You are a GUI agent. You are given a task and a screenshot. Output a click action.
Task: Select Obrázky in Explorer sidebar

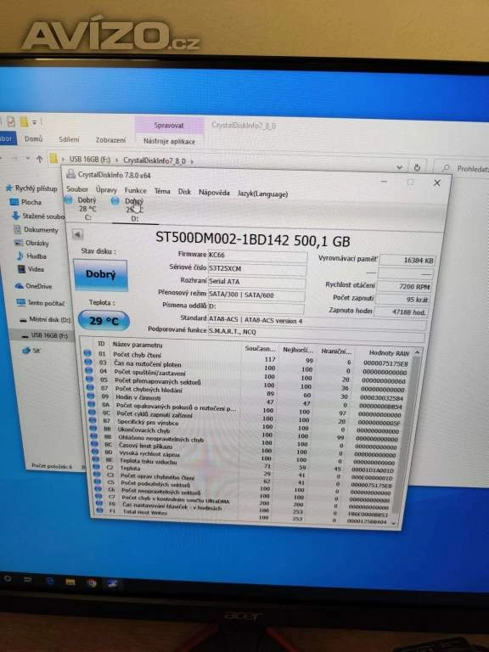pyautogui.click(x=32, y=243)
